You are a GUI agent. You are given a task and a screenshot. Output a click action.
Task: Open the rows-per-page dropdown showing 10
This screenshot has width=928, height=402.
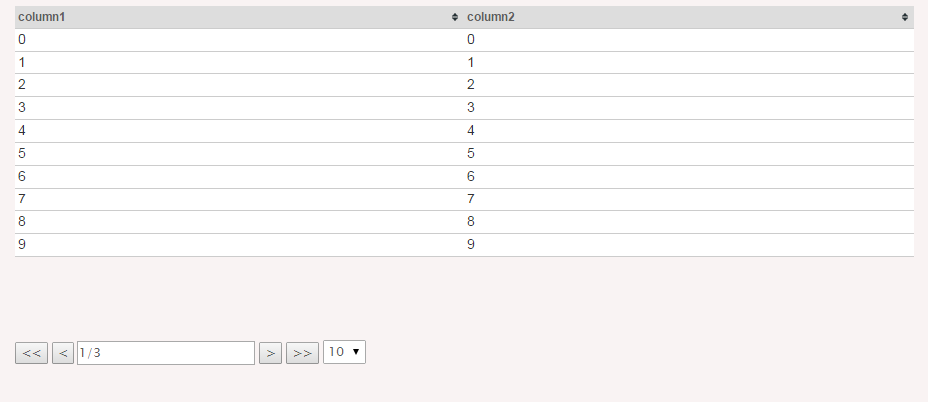(344, 352)
